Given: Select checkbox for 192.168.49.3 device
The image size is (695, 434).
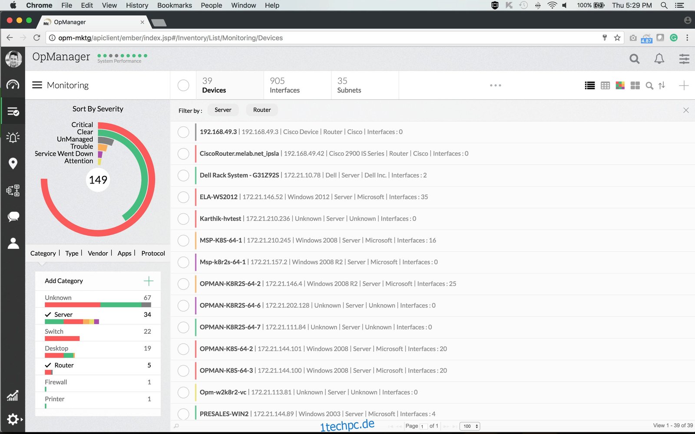Looking at the screenshot, I should 183,132.
